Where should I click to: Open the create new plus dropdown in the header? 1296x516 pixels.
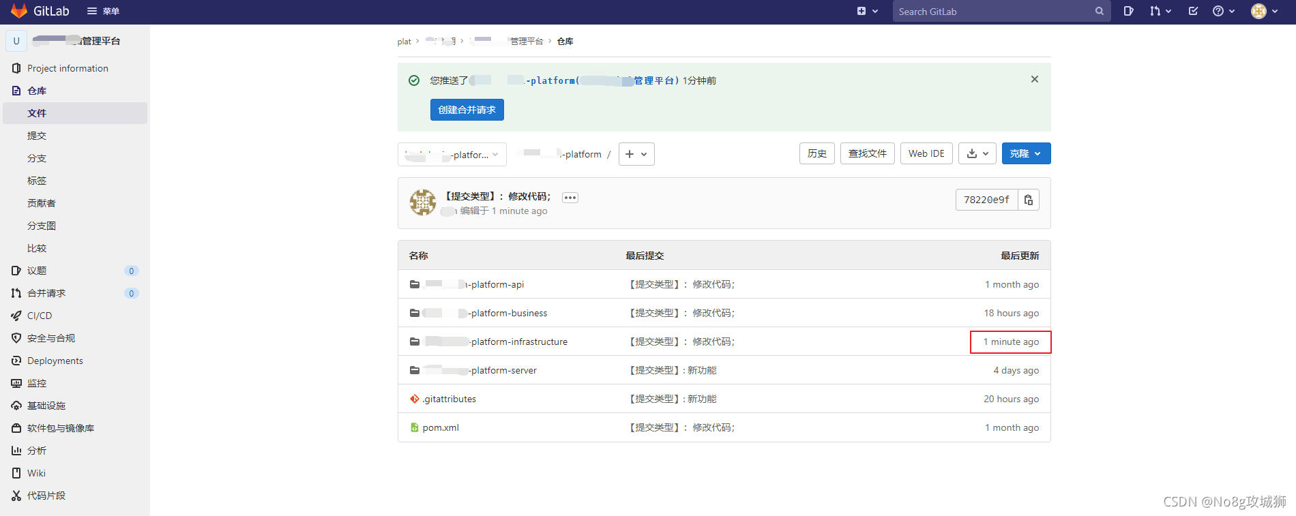pyautogui.click(x=867, y=11)
